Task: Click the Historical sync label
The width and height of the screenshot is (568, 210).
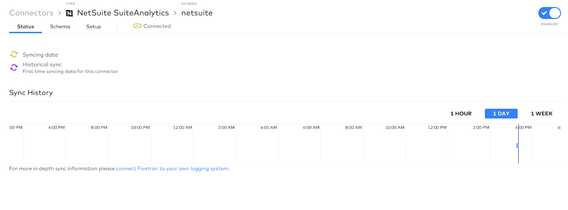Action: point(42,64)
